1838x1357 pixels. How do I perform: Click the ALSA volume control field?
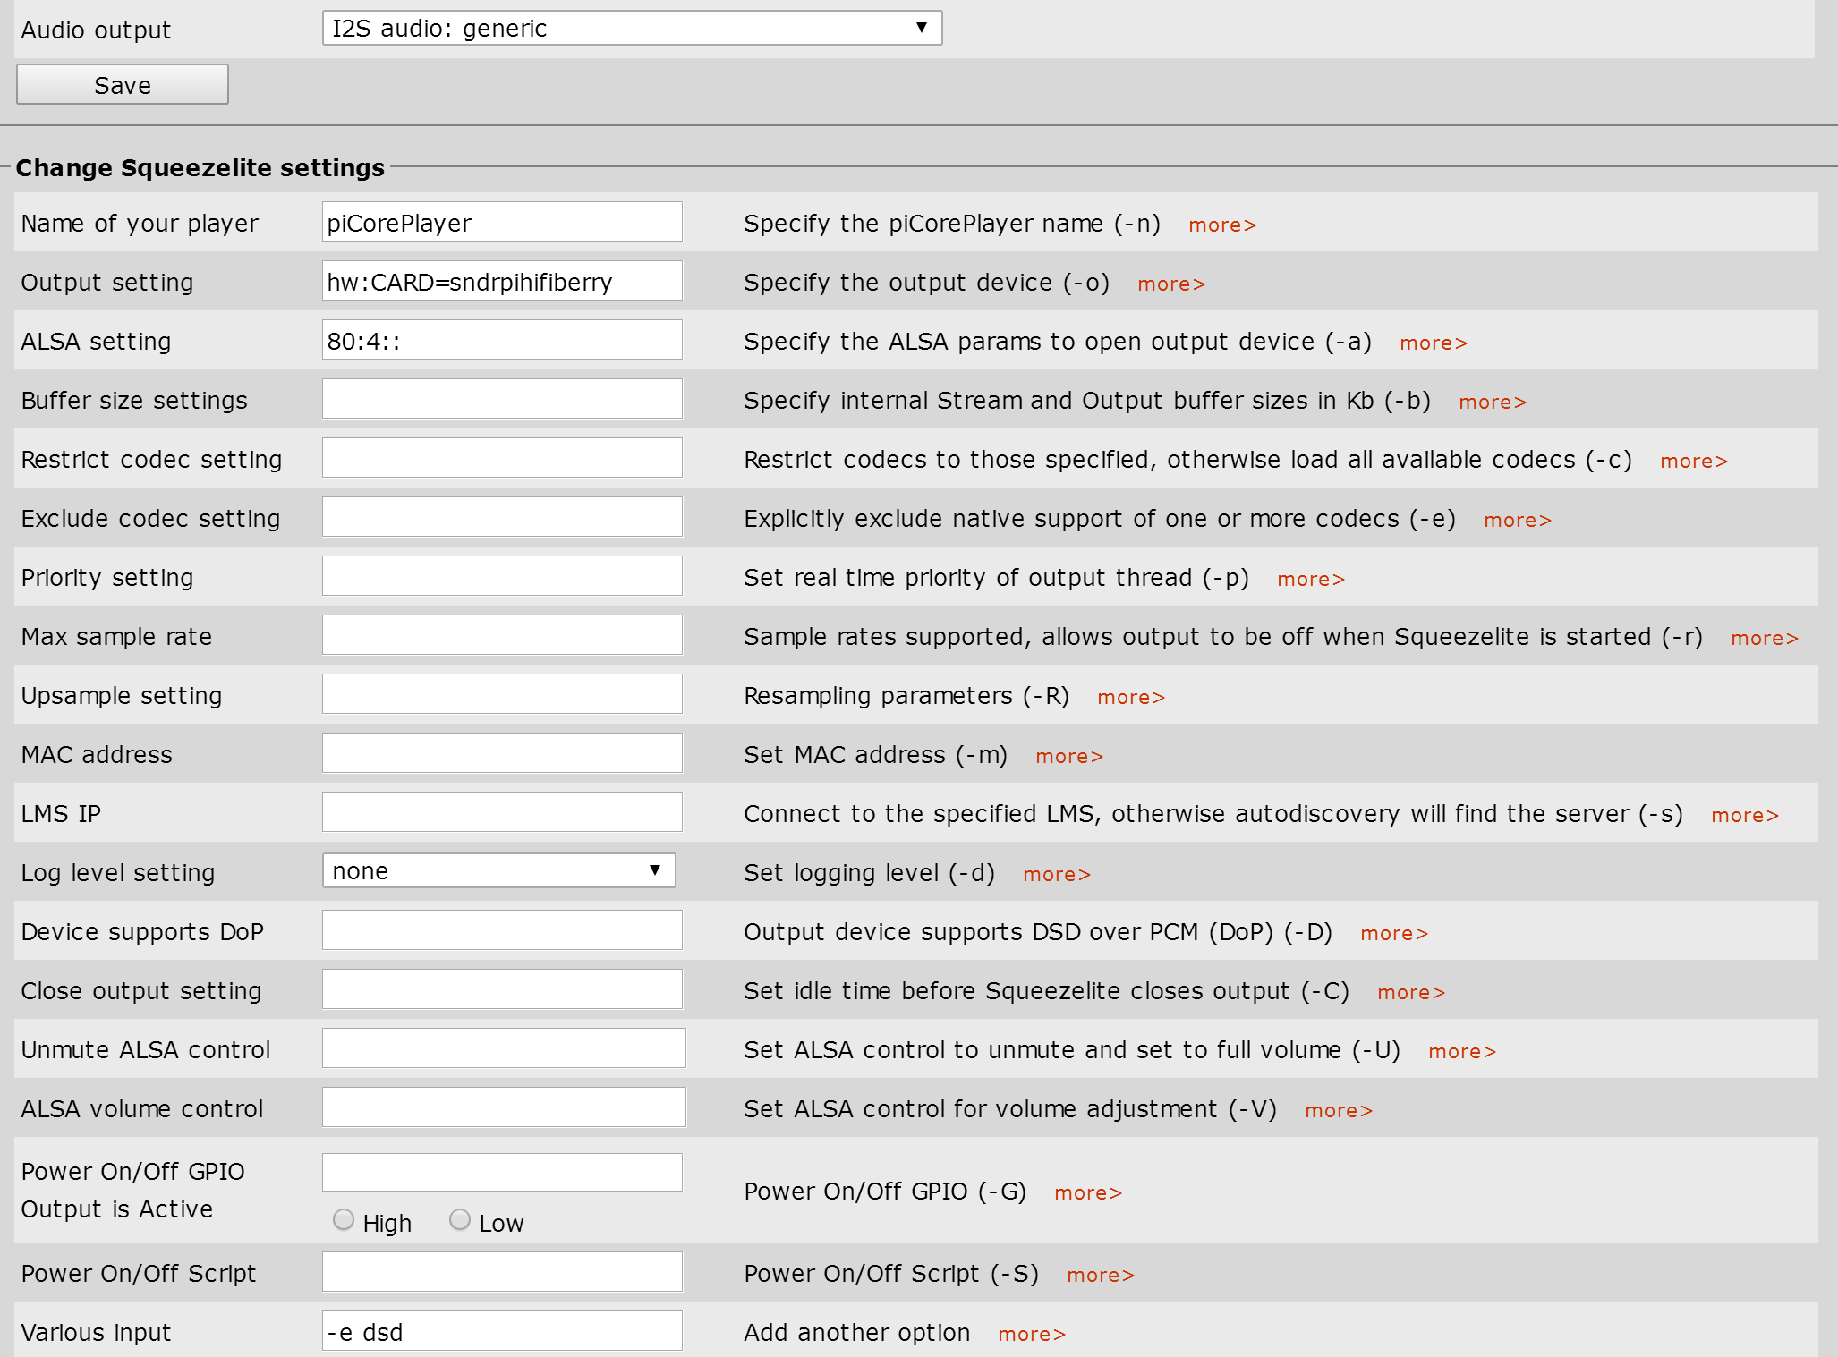(x=504, y=1107)
